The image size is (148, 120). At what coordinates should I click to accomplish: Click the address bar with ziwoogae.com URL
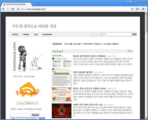[75, 9]
